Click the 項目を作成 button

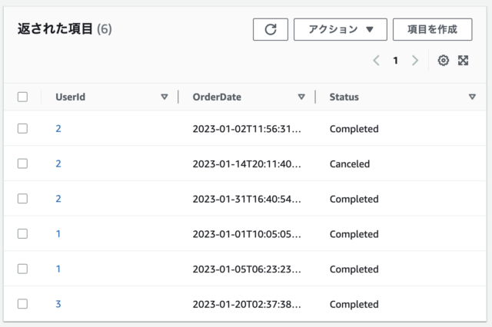point(432,29)
